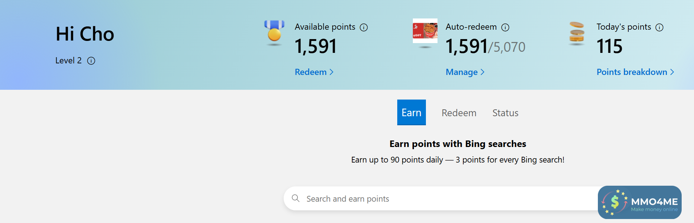
Task: Click the chevron next to Redeem link
Action: (x=331, y=72)
